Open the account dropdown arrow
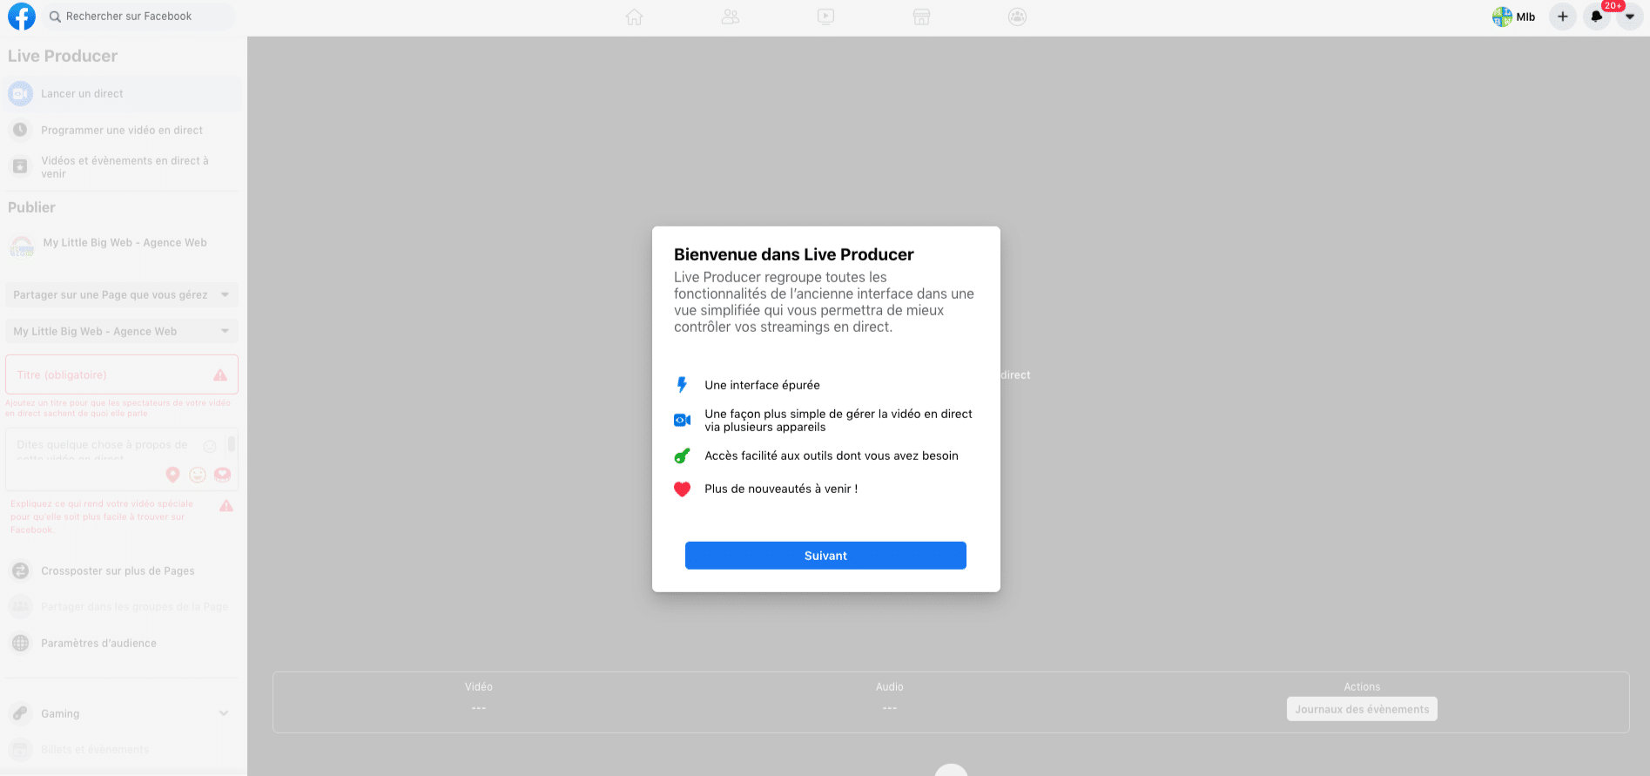This screenshot has height=776, width=1650. click(x=1629, y=17)
